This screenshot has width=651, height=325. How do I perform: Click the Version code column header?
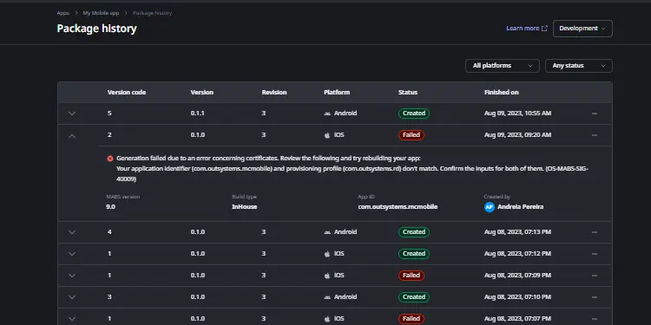127,92
